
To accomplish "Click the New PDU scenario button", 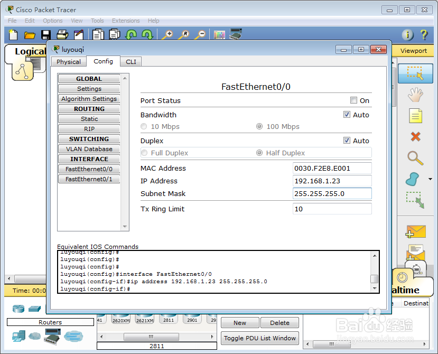I will pyautogui.click(x=240, y=323).
